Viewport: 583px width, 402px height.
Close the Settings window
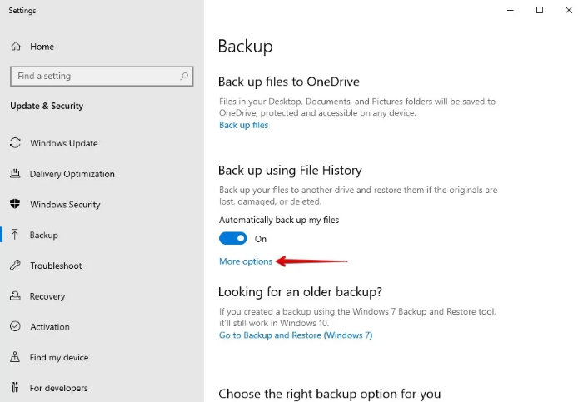pos(569,10)
